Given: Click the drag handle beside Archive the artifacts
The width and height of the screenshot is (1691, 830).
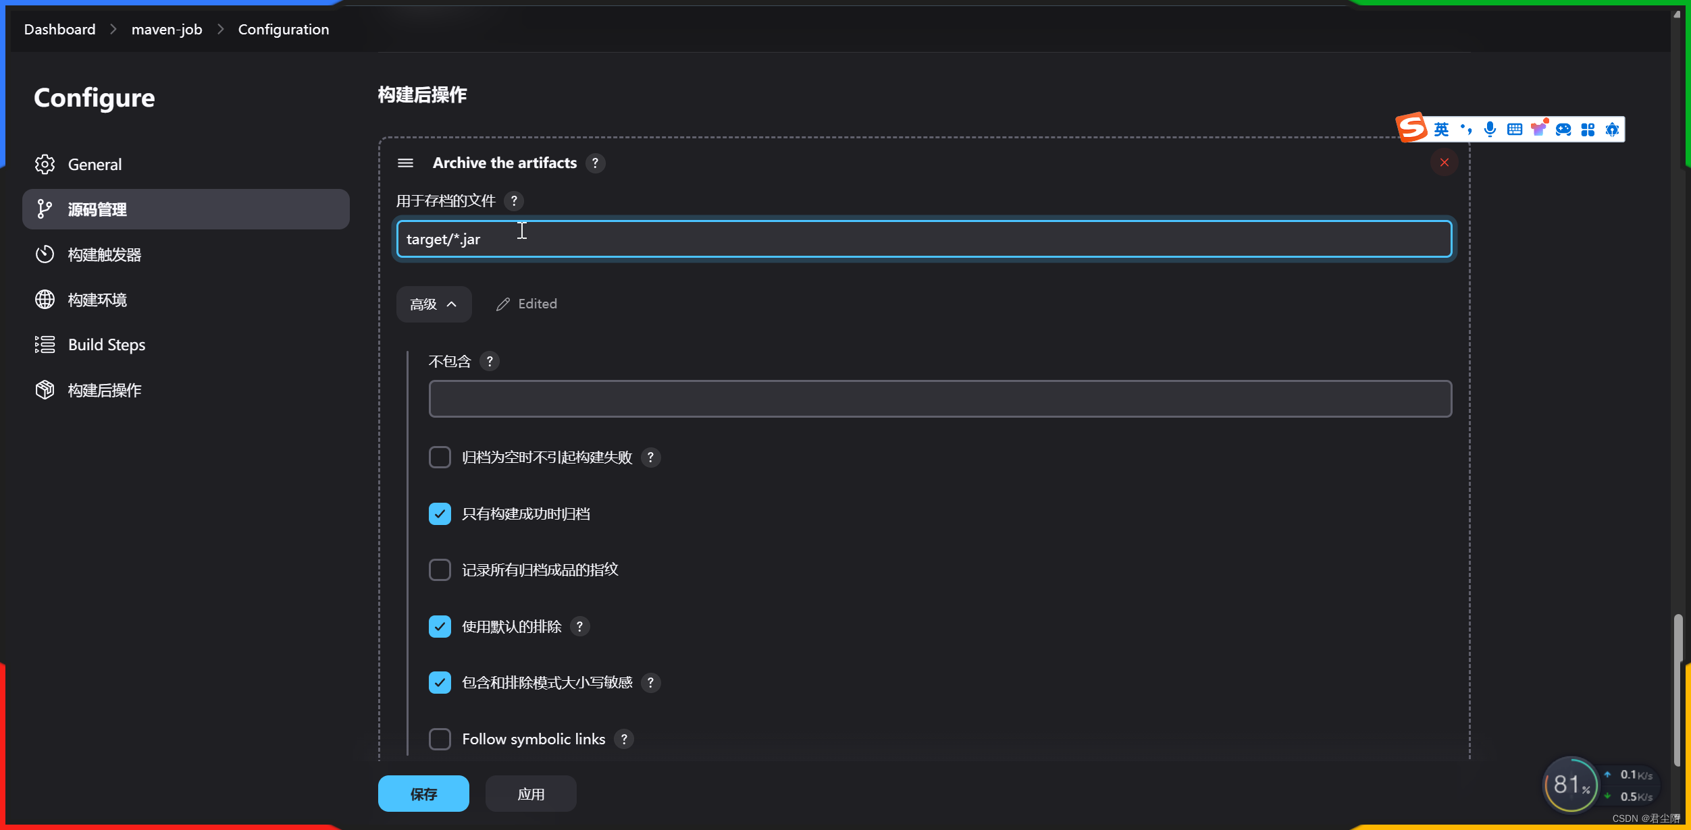Looking at the screenshot, I should [x=405, y=163].
